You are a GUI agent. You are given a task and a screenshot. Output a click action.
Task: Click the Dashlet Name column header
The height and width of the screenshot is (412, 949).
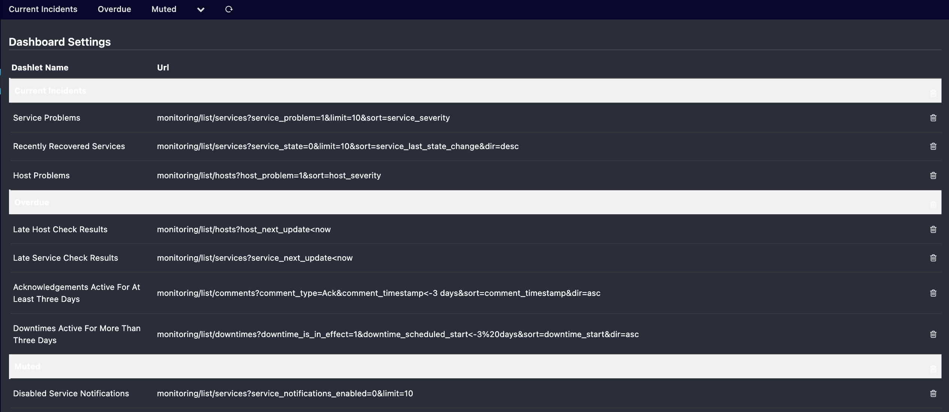coord(40,67)
